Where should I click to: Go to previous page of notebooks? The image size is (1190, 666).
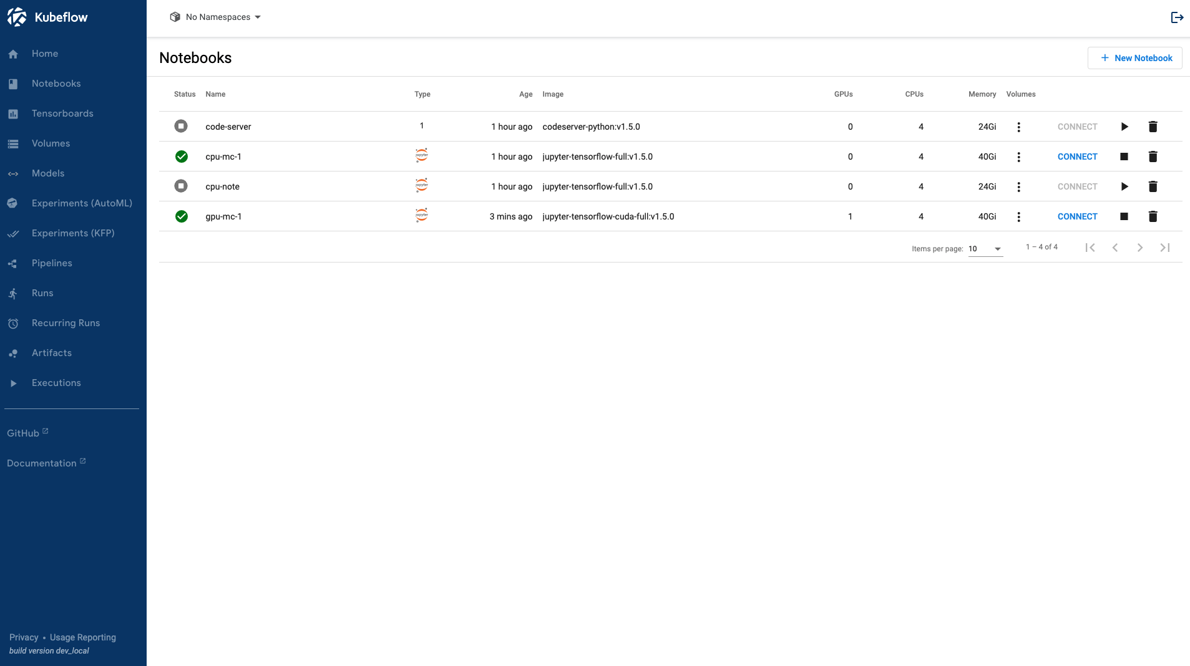1114,248
